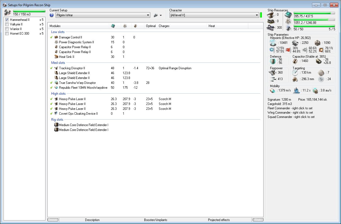Click the capacitor capacity icon showing 1460
Viewport: 341px width, 224px height.
pyautogui.click(x=296, y=61)
